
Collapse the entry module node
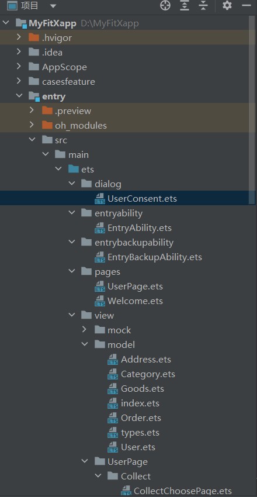tap(19, 96)
